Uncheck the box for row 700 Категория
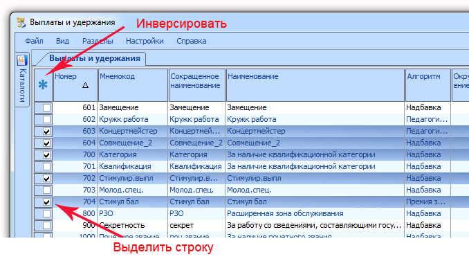The width and height of the screenshot is (469, 259). click(46, 155)
